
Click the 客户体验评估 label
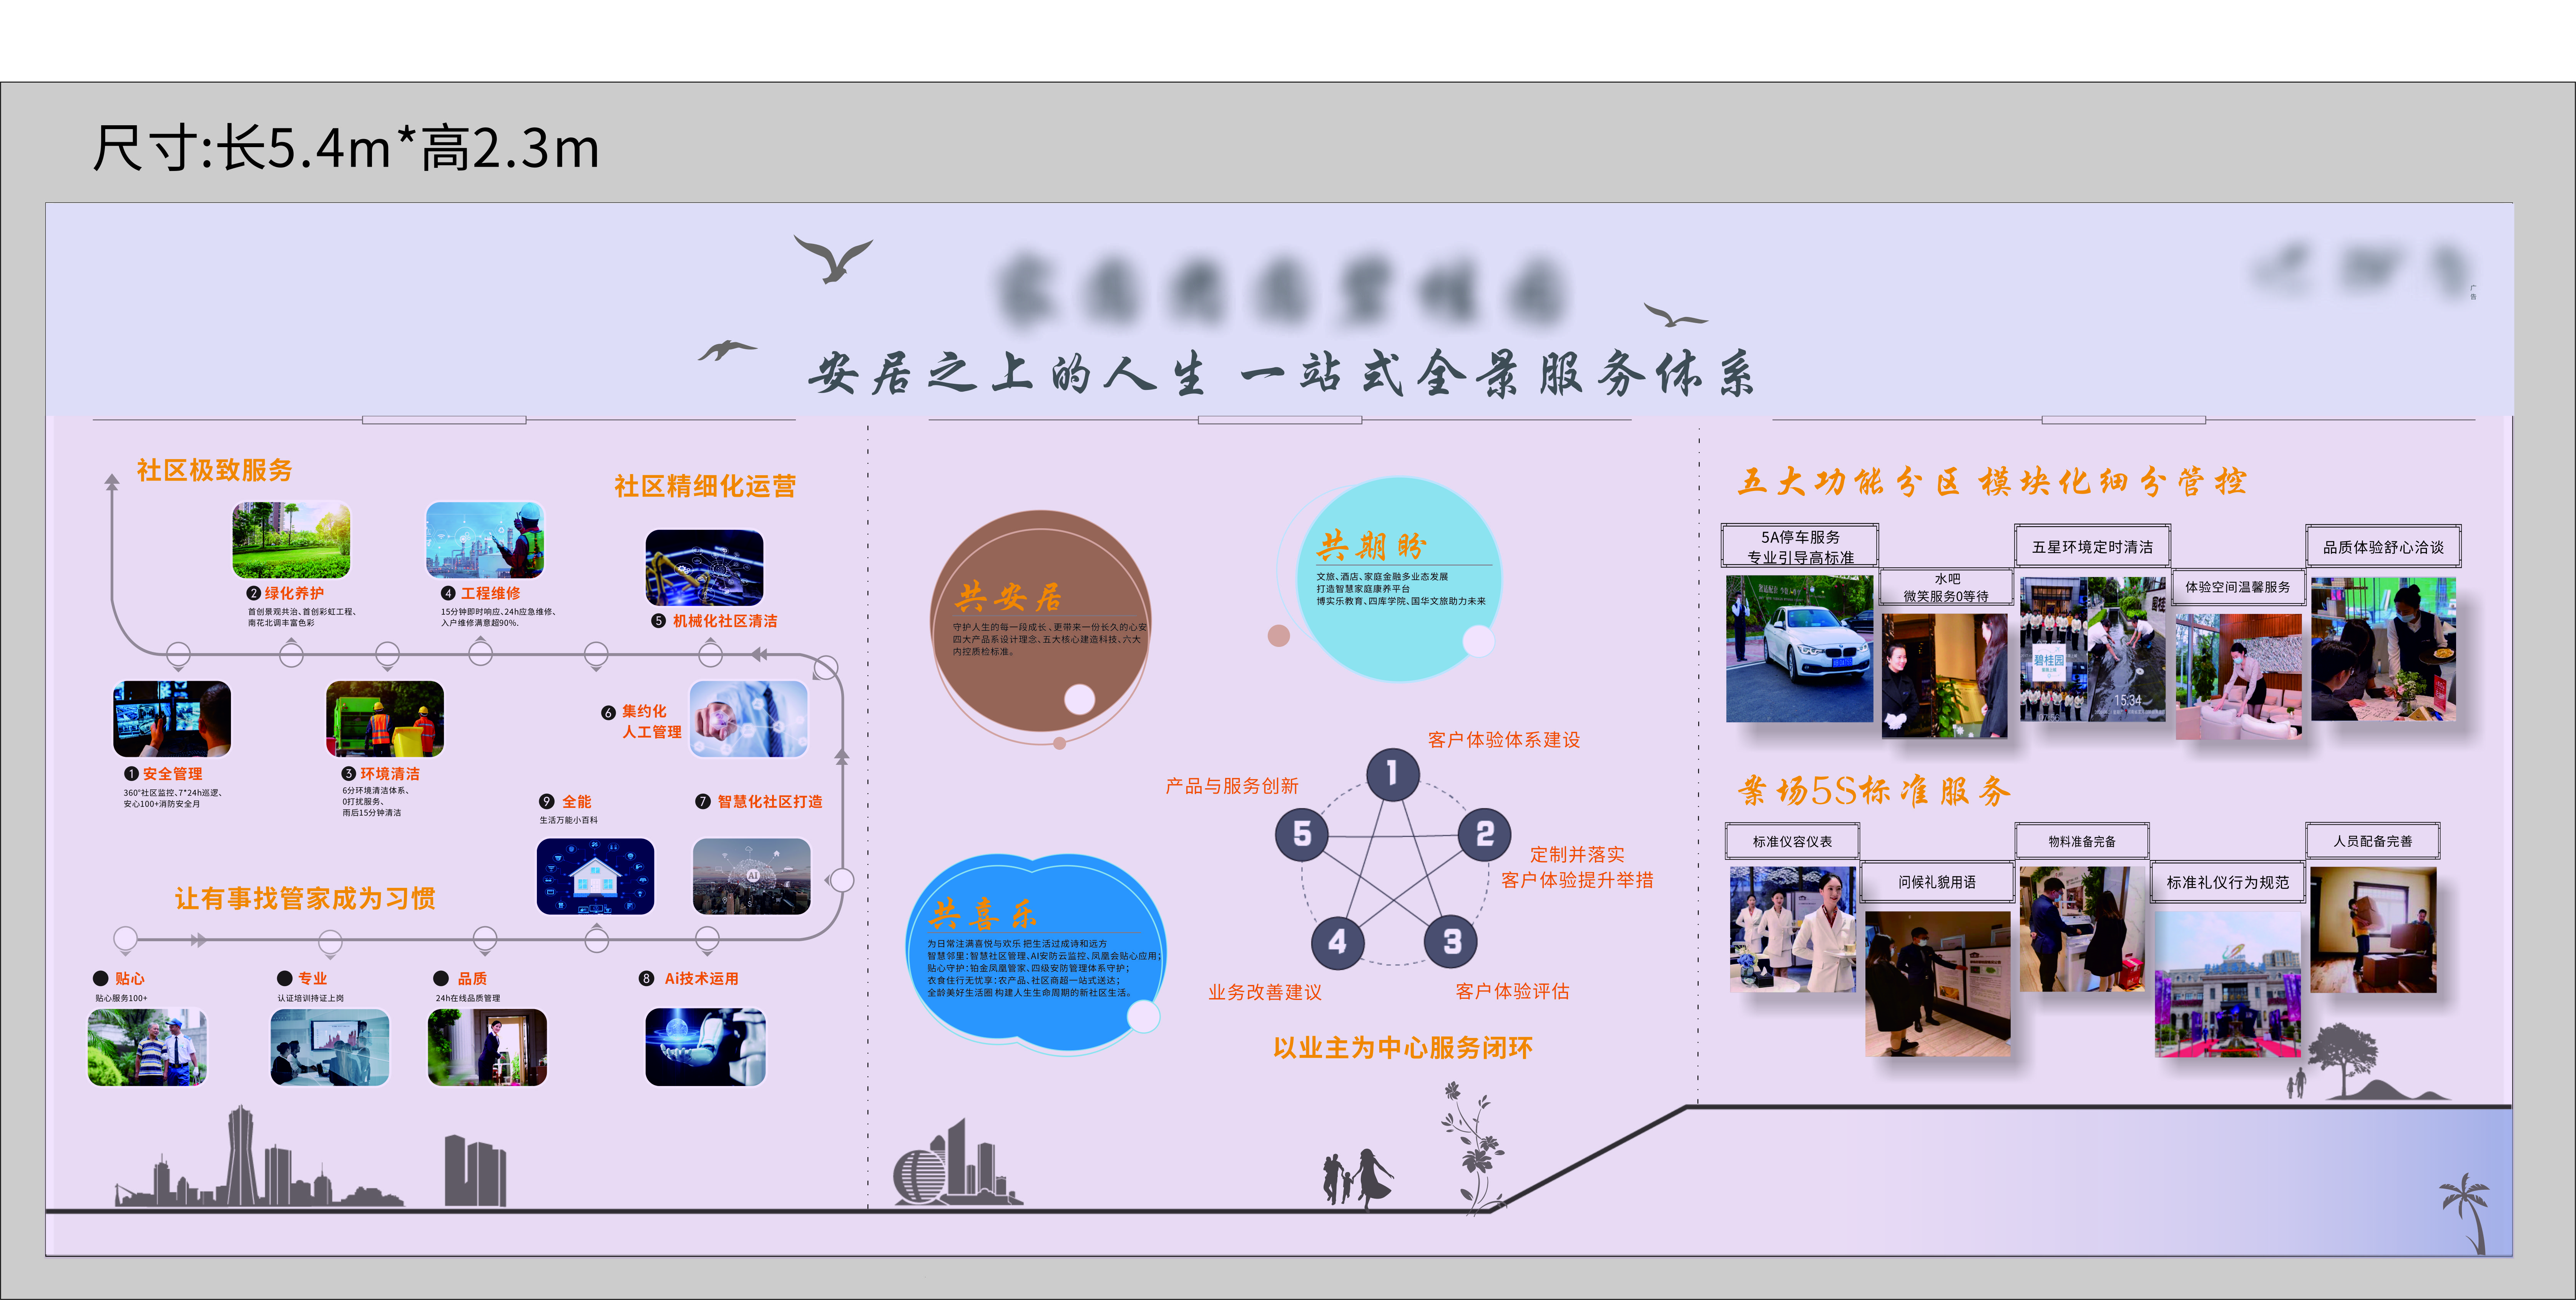tap(1513, 991)
